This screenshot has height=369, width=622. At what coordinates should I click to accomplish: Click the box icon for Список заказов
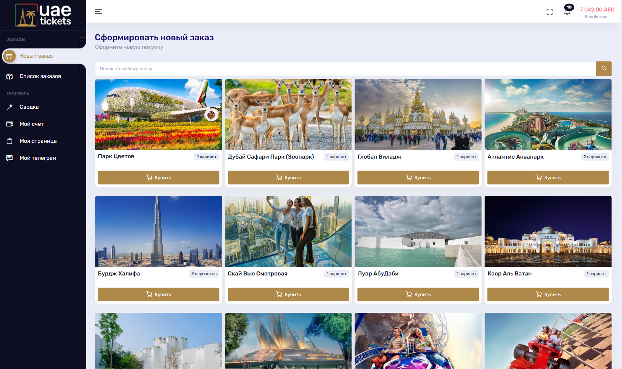click(10, 77)
